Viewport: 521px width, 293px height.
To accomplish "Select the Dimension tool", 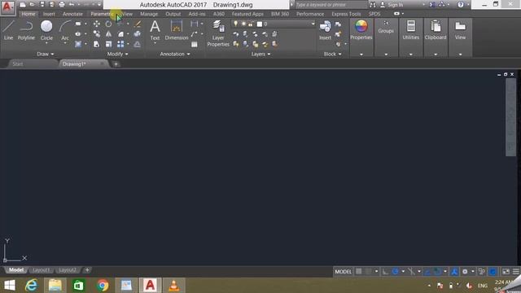I will [x=177, y=30].
